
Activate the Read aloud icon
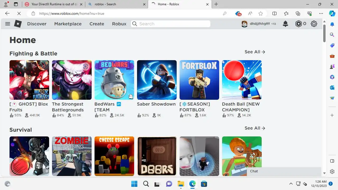pos(250,13)
